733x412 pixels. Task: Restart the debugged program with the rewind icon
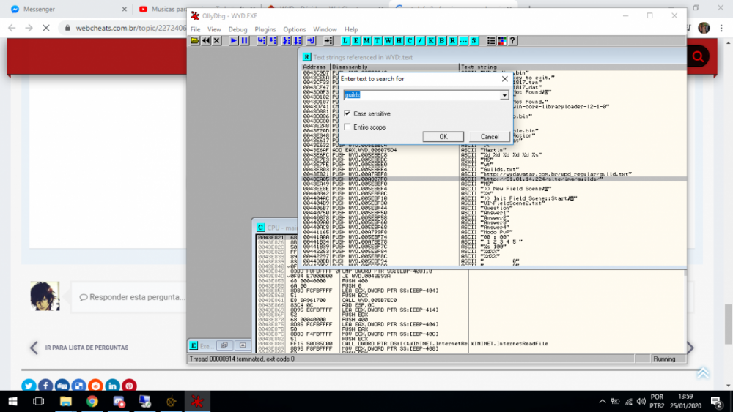(x=206, y=40)
